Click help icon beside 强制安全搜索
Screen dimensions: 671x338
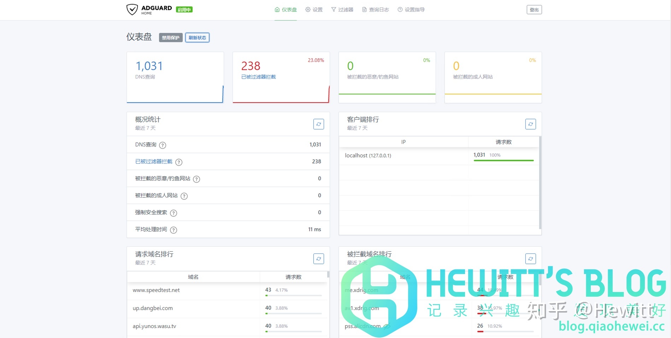point(173,213)
